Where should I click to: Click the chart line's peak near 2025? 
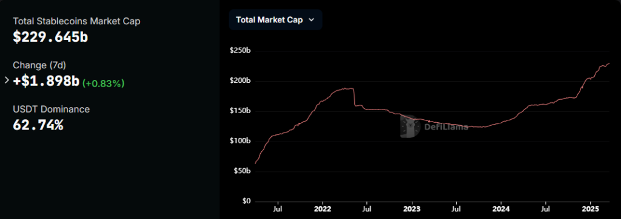pos(608,64)
